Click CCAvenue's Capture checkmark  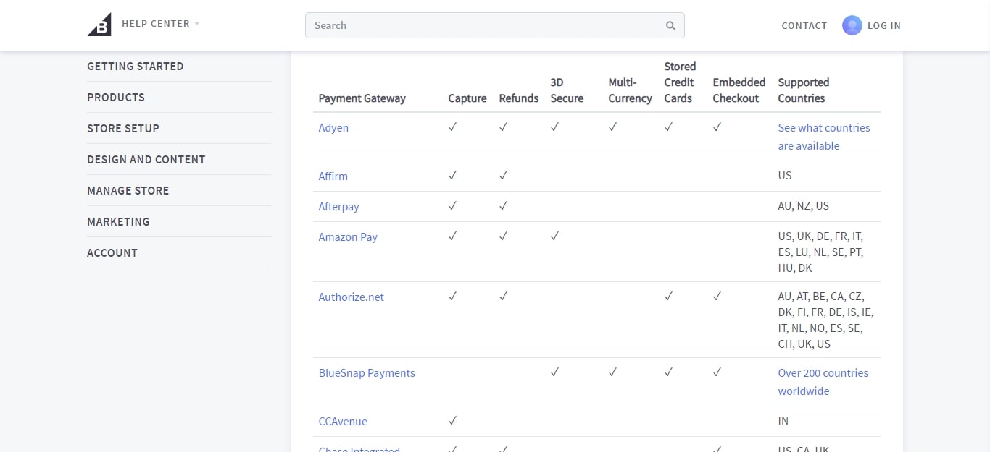452,421
